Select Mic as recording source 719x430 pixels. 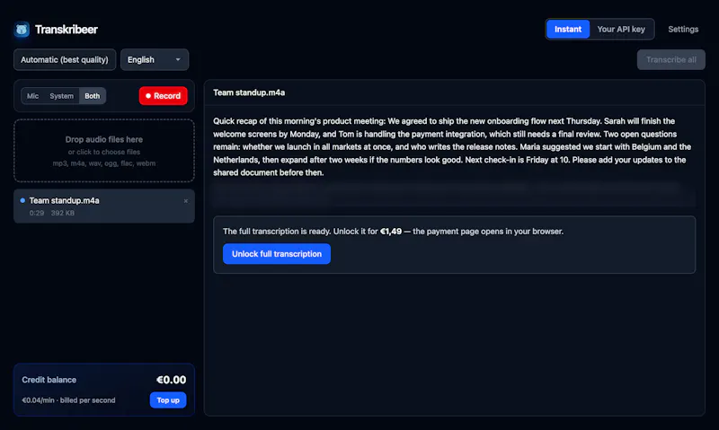[x=32, y=96]
